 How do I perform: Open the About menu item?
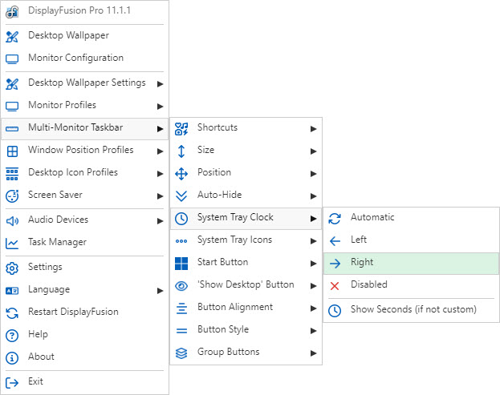click(41, 357)
